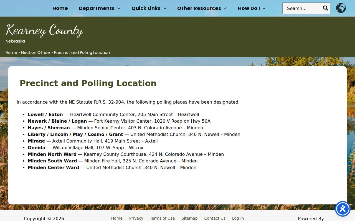Viewport: 355px width, 221px height.
Task: Go to Home in top navigation
Action: tap(60, 8)
